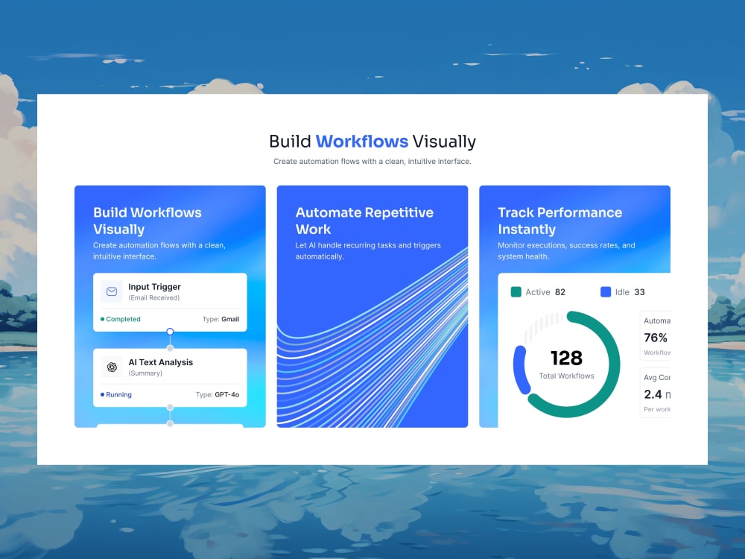Click the blue dot beside Running status

click(x=102, y=394)
